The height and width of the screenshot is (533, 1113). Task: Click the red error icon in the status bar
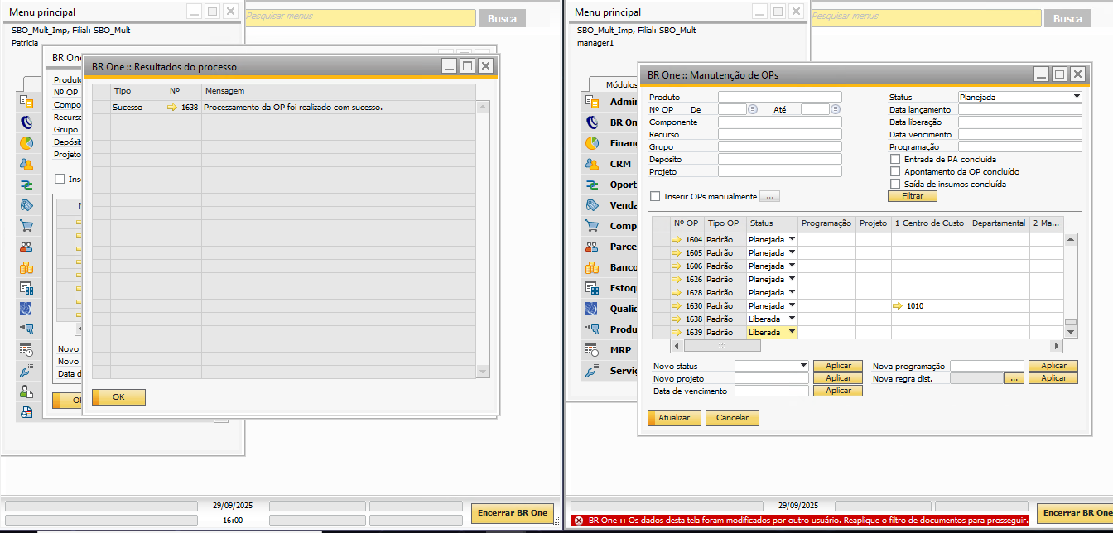click(578, 521)
